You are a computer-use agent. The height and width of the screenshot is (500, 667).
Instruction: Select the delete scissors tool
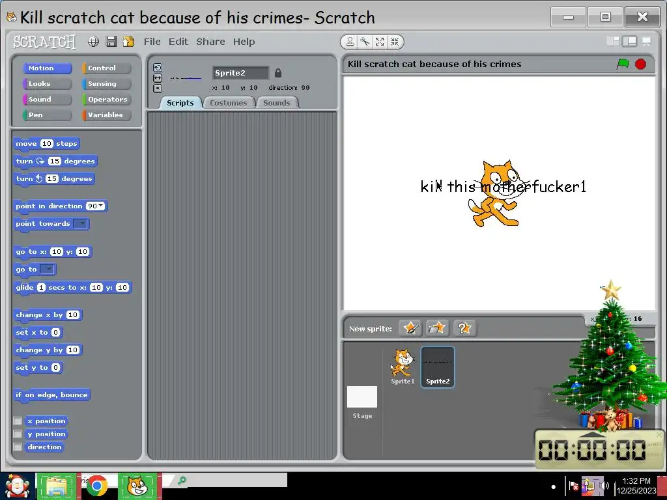365,42
